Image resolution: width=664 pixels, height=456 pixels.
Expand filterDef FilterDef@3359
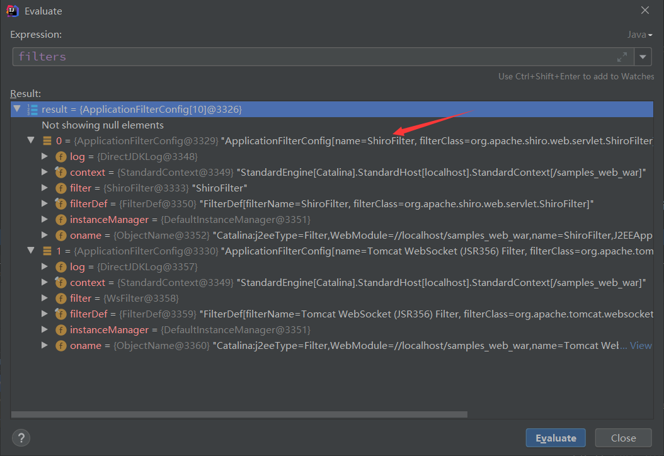pyautogui.click(x=45, y=313)
